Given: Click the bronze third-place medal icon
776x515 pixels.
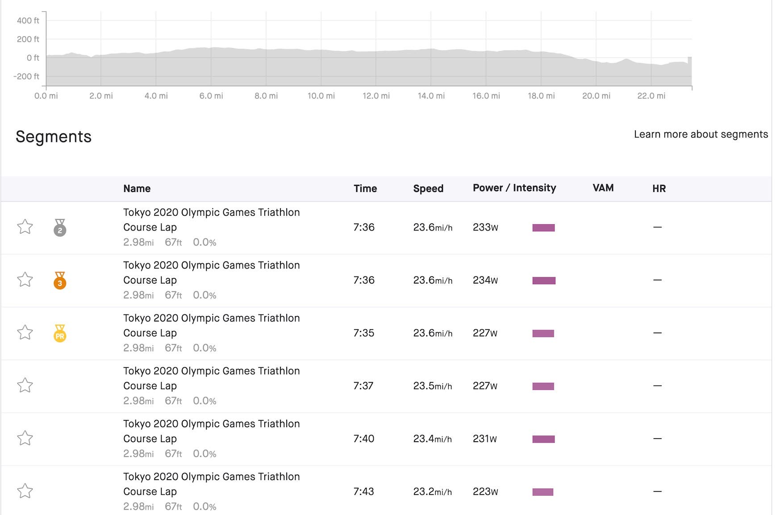Looking at the screenshot, I should (x=60, y=281).
